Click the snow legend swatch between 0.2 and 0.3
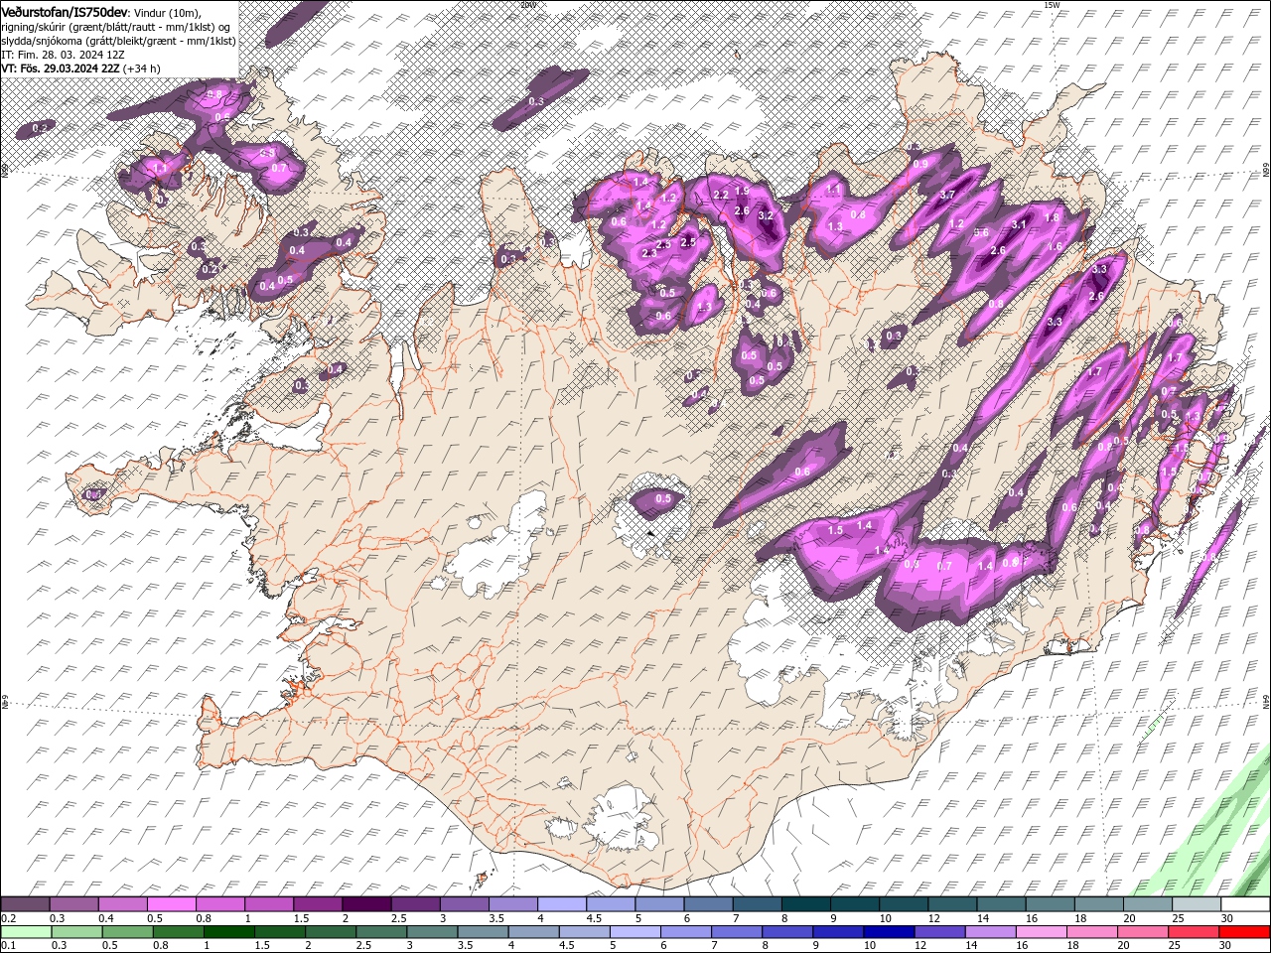The image size is (1271, 953). click(x=26, y=904)
